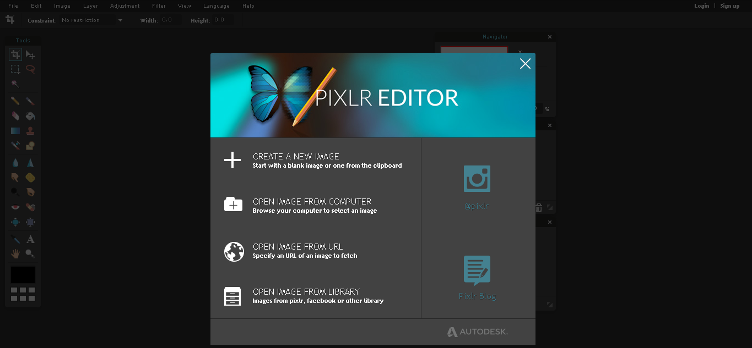
Task: Choose Open Image From Computer
Action: (x=316, y=206)
